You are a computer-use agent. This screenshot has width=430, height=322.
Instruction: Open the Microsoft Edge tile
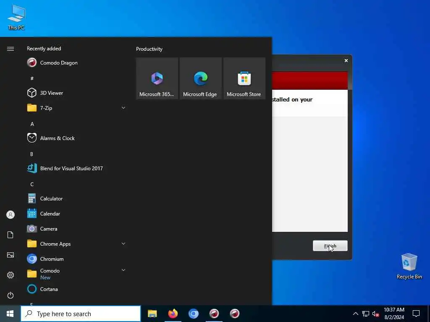pos(200,78)
